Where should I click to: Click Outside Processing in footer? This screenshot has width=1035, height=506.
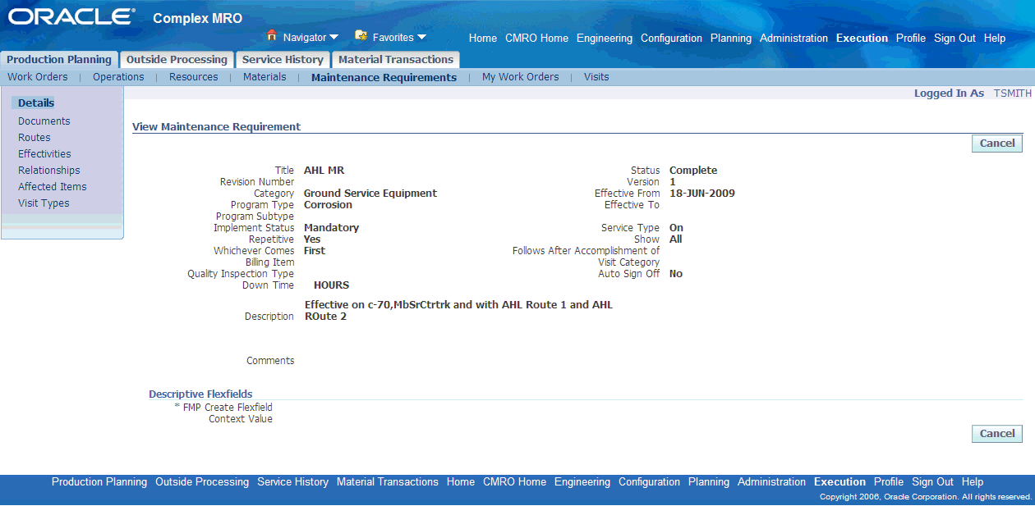202,482
